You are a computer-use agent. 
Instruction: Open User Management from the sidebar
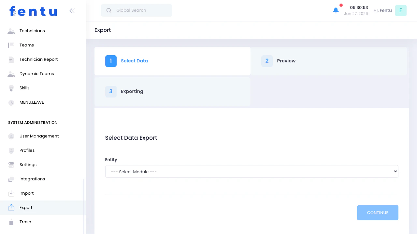[39, 136]
